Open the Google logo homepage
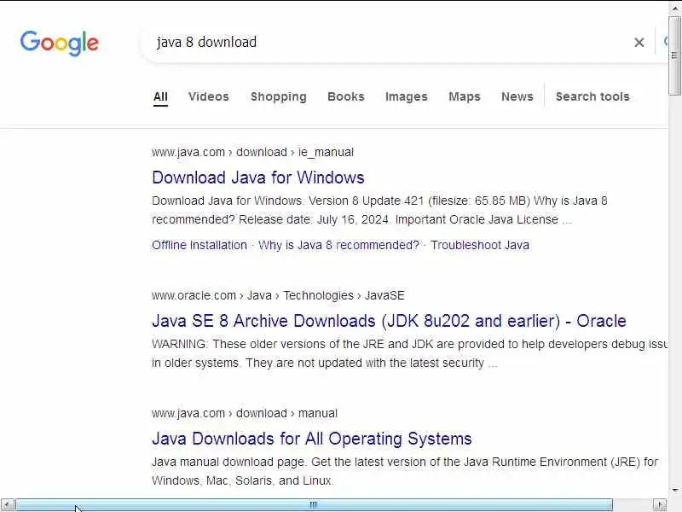The width and height of the screenshot is (682, 512). 60,44
